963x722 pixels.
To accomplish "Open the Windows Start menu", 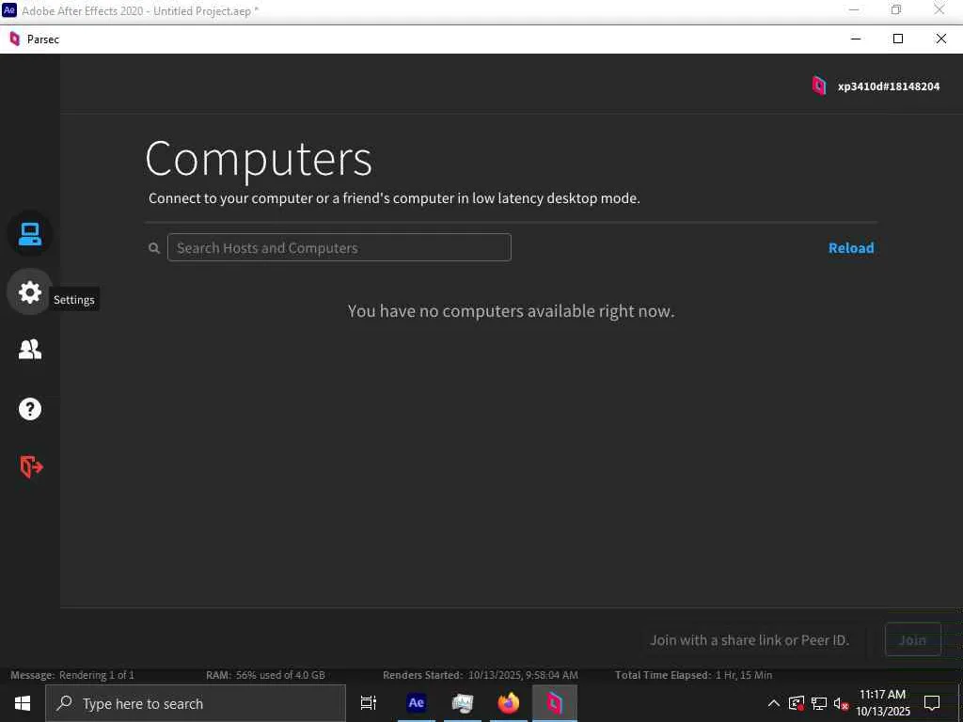I will pos(23,703).
